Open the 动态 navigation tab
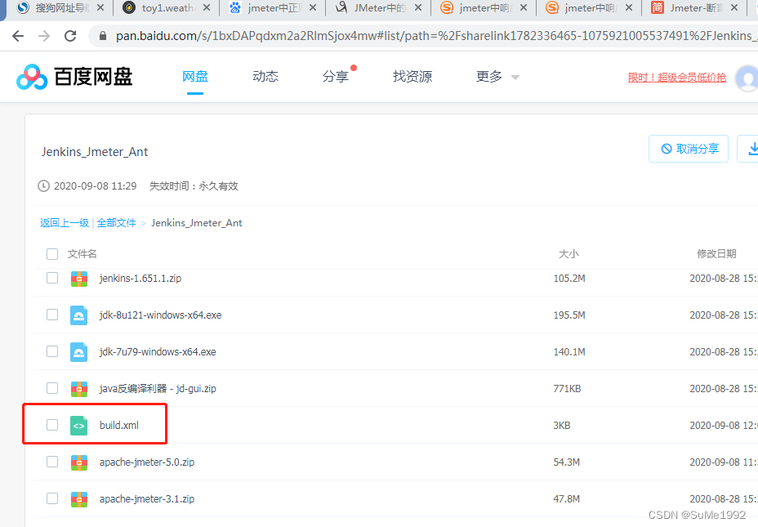The height and width of the screenshot is (527, 758). [265, 76]
